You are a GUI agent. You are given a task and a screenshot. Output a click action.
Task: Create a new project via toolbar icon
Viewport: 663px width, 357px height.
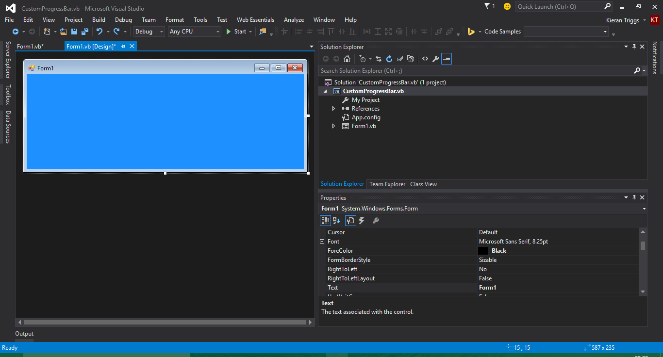tap(47, 32)
